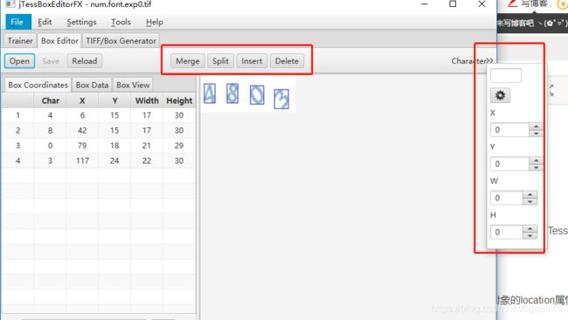This screenshot has width=568, height=320.
Task: Click the Char column header
Action: 50,100
